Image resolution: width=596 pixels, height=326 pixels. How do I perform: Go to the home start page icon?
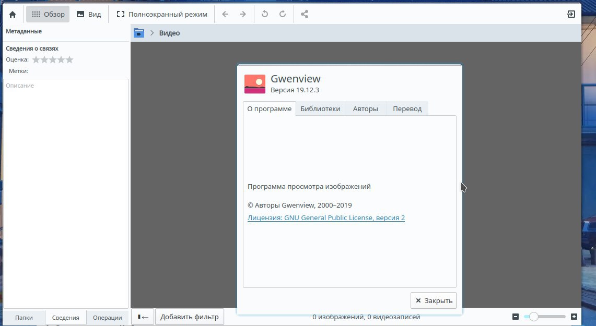coord(13,15)
